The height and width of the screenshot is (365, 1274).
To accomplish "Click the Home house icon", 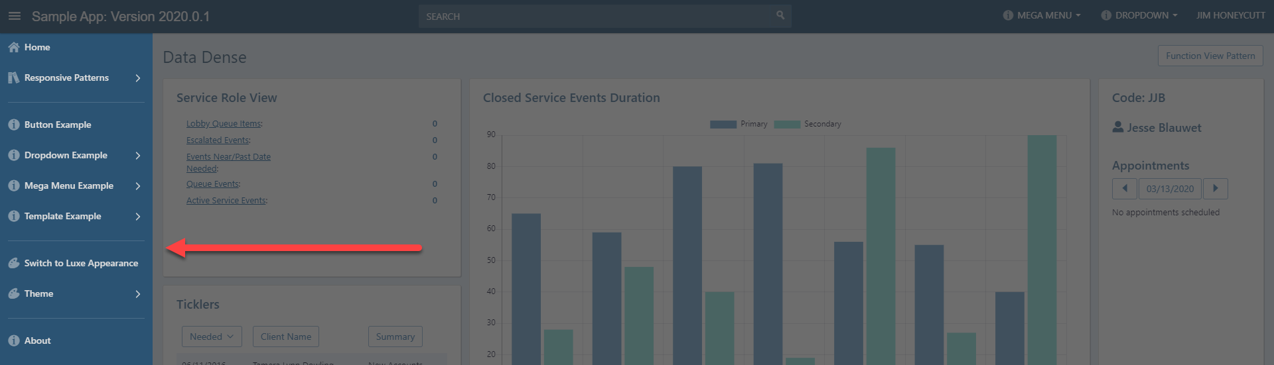I will (13, 47).
